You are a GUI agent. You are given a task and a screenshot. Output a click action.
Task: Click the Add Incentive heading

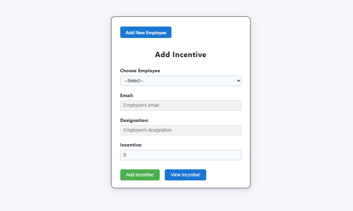coord(181,54)
